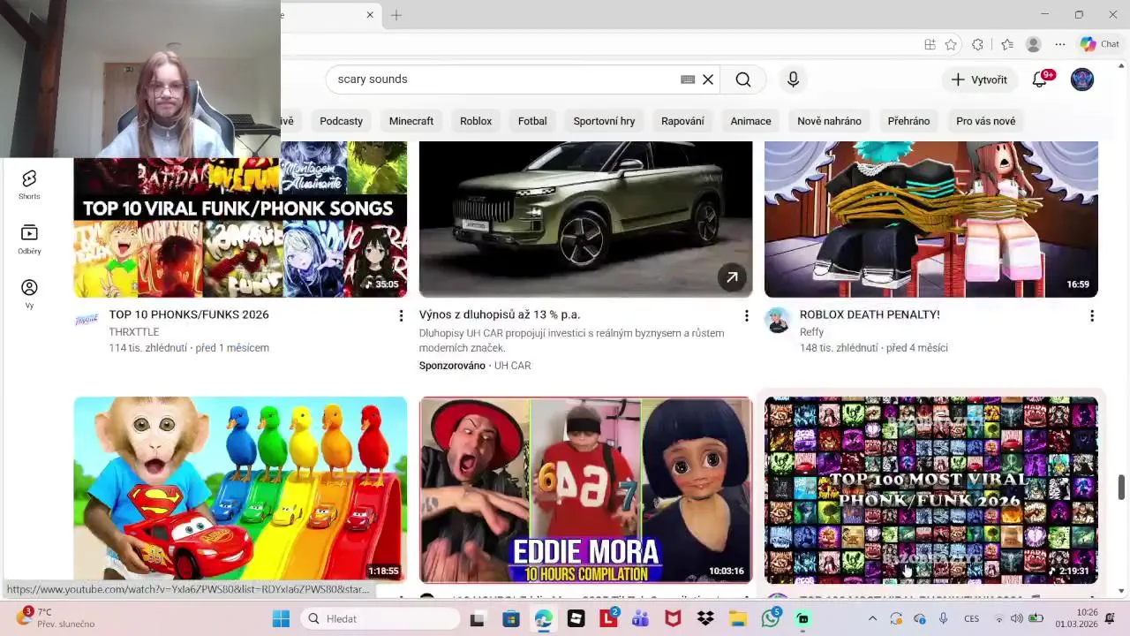
Task: Open the sponsored ad external link arrow
Action: (732, 277)
